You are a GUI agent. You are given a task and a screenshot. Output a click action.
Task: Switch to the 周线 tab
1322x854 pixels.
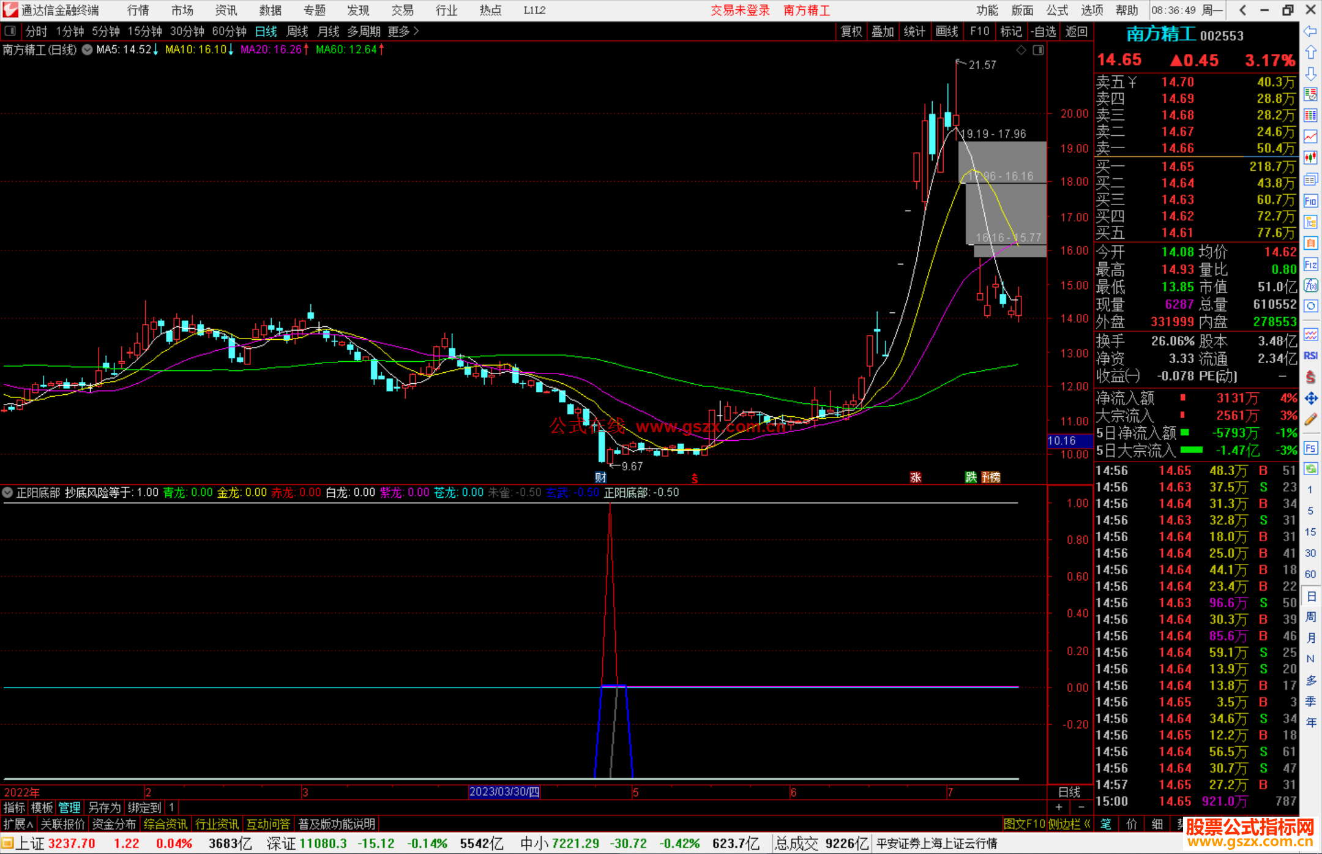click(x=297, y=31)
